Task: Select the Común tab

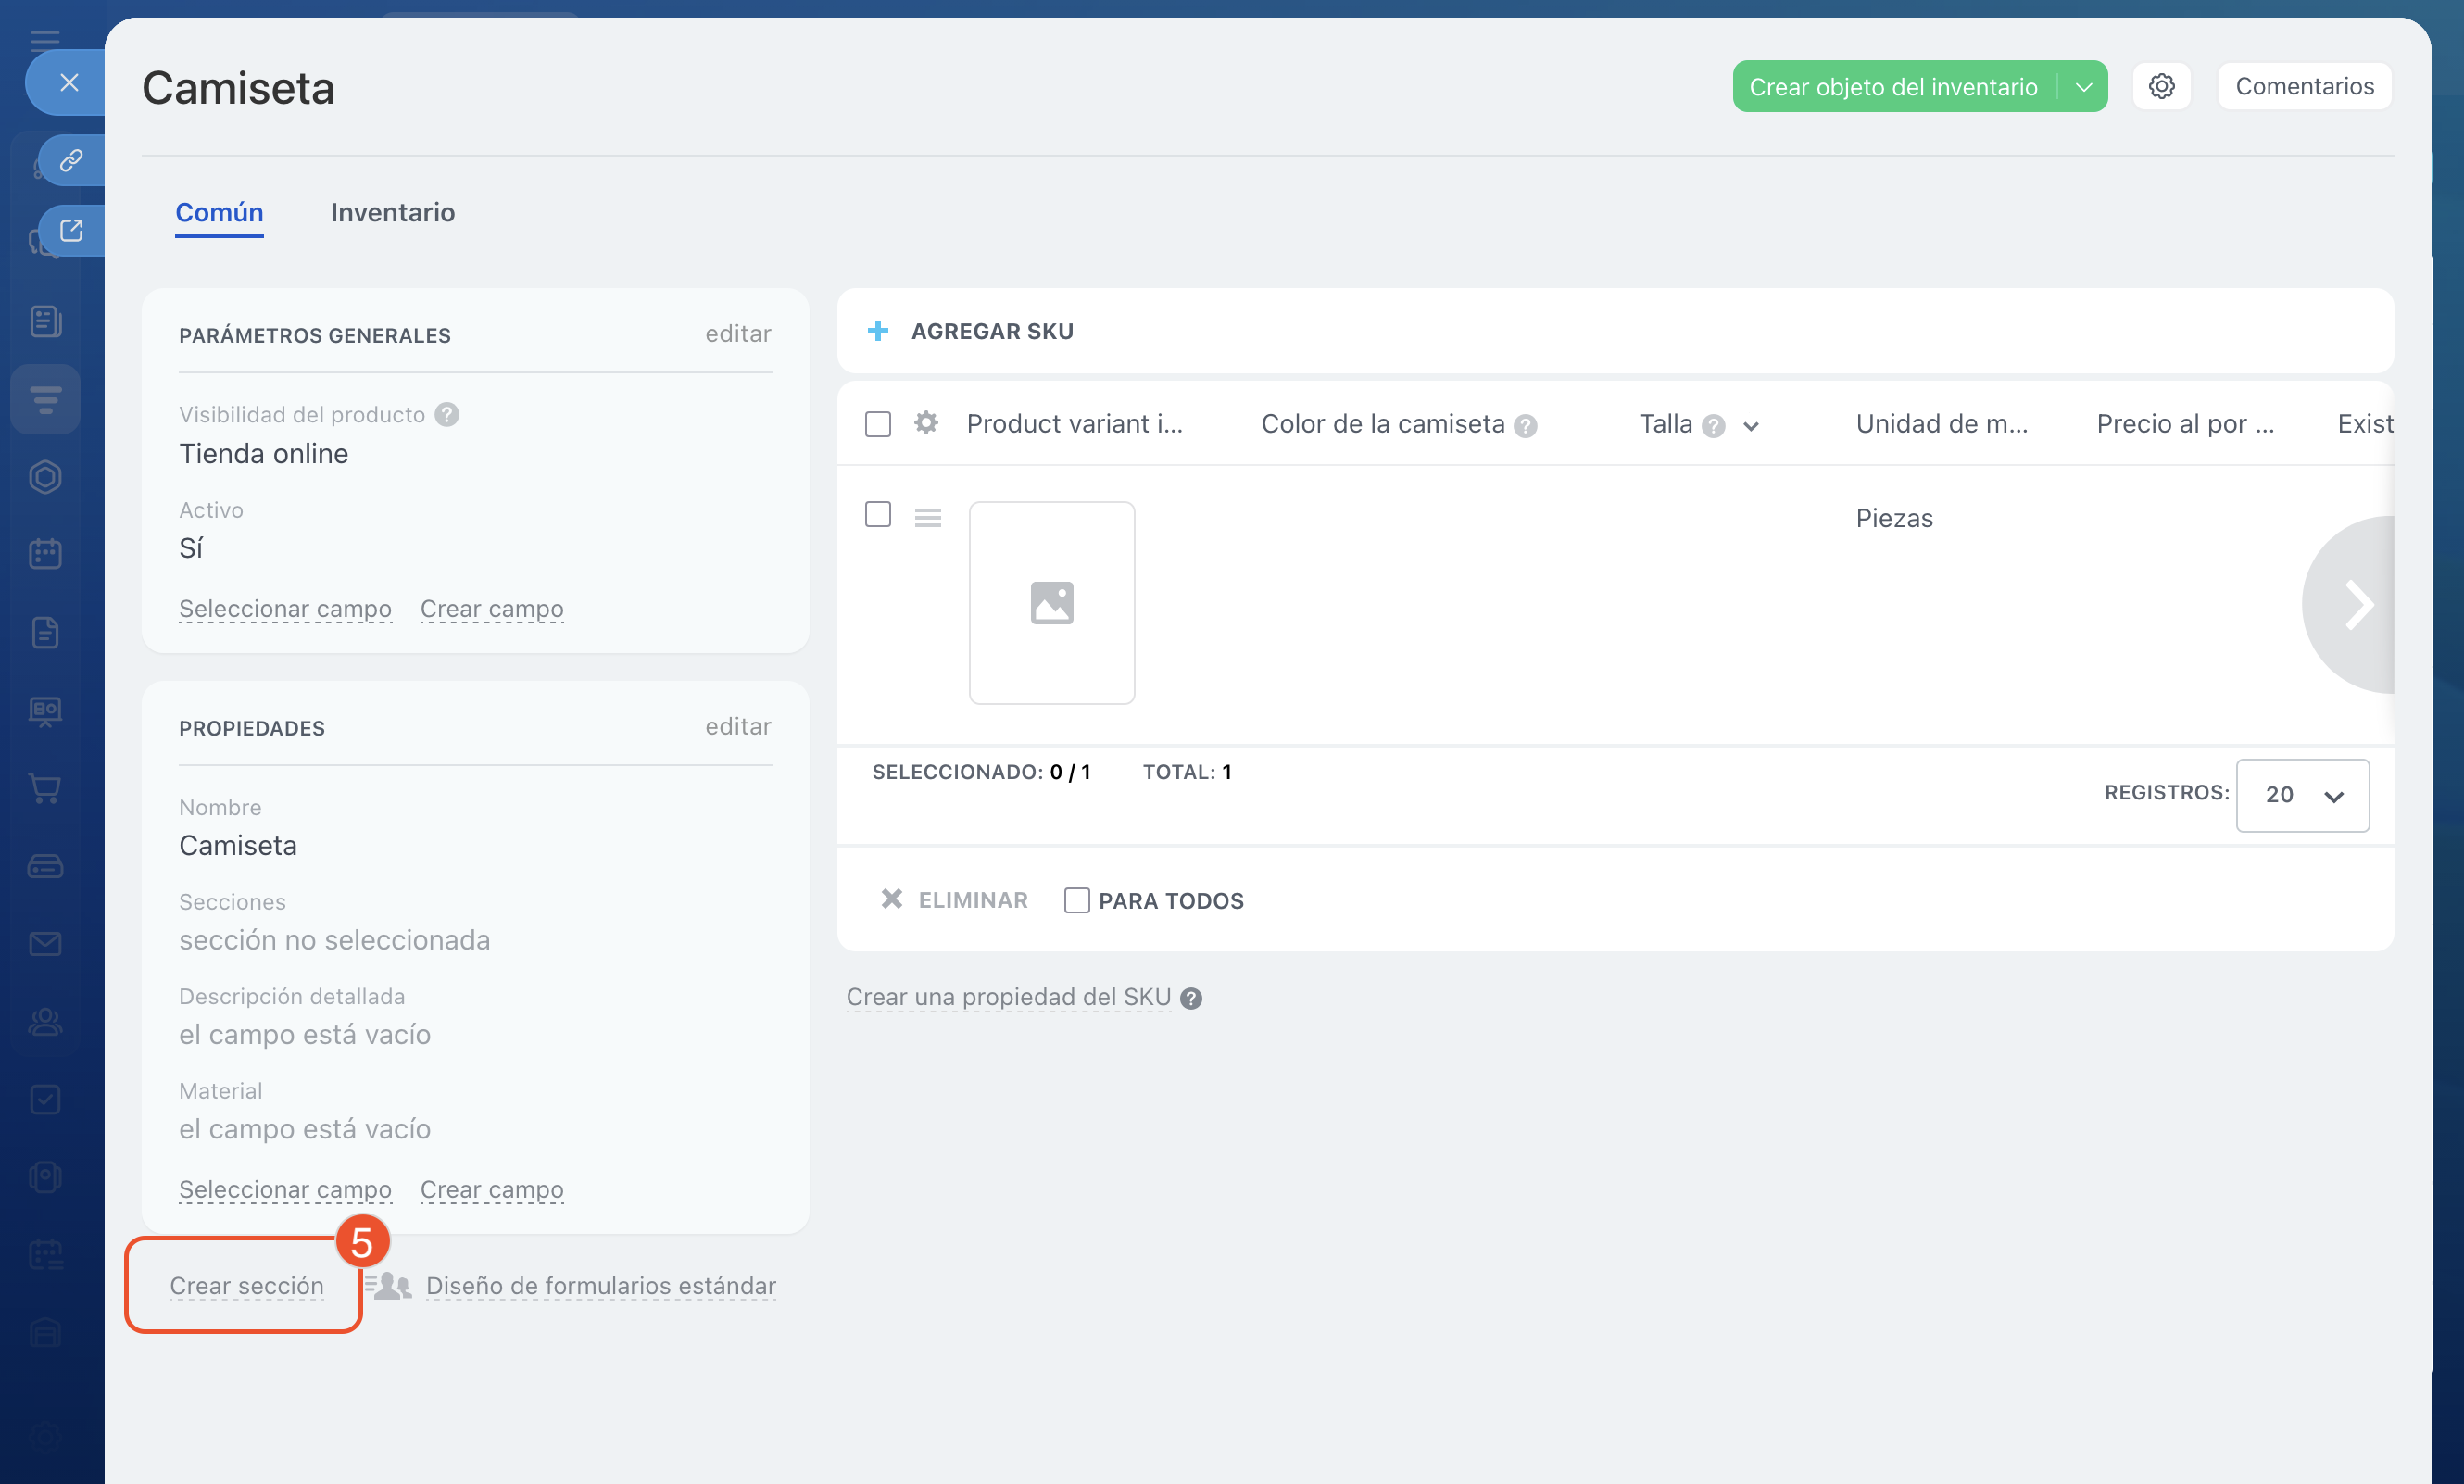Action: (x=219, y=212)
